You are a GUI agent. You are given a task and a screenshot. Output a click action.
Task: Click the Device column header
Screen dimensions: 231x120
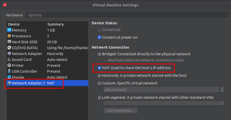14,24
